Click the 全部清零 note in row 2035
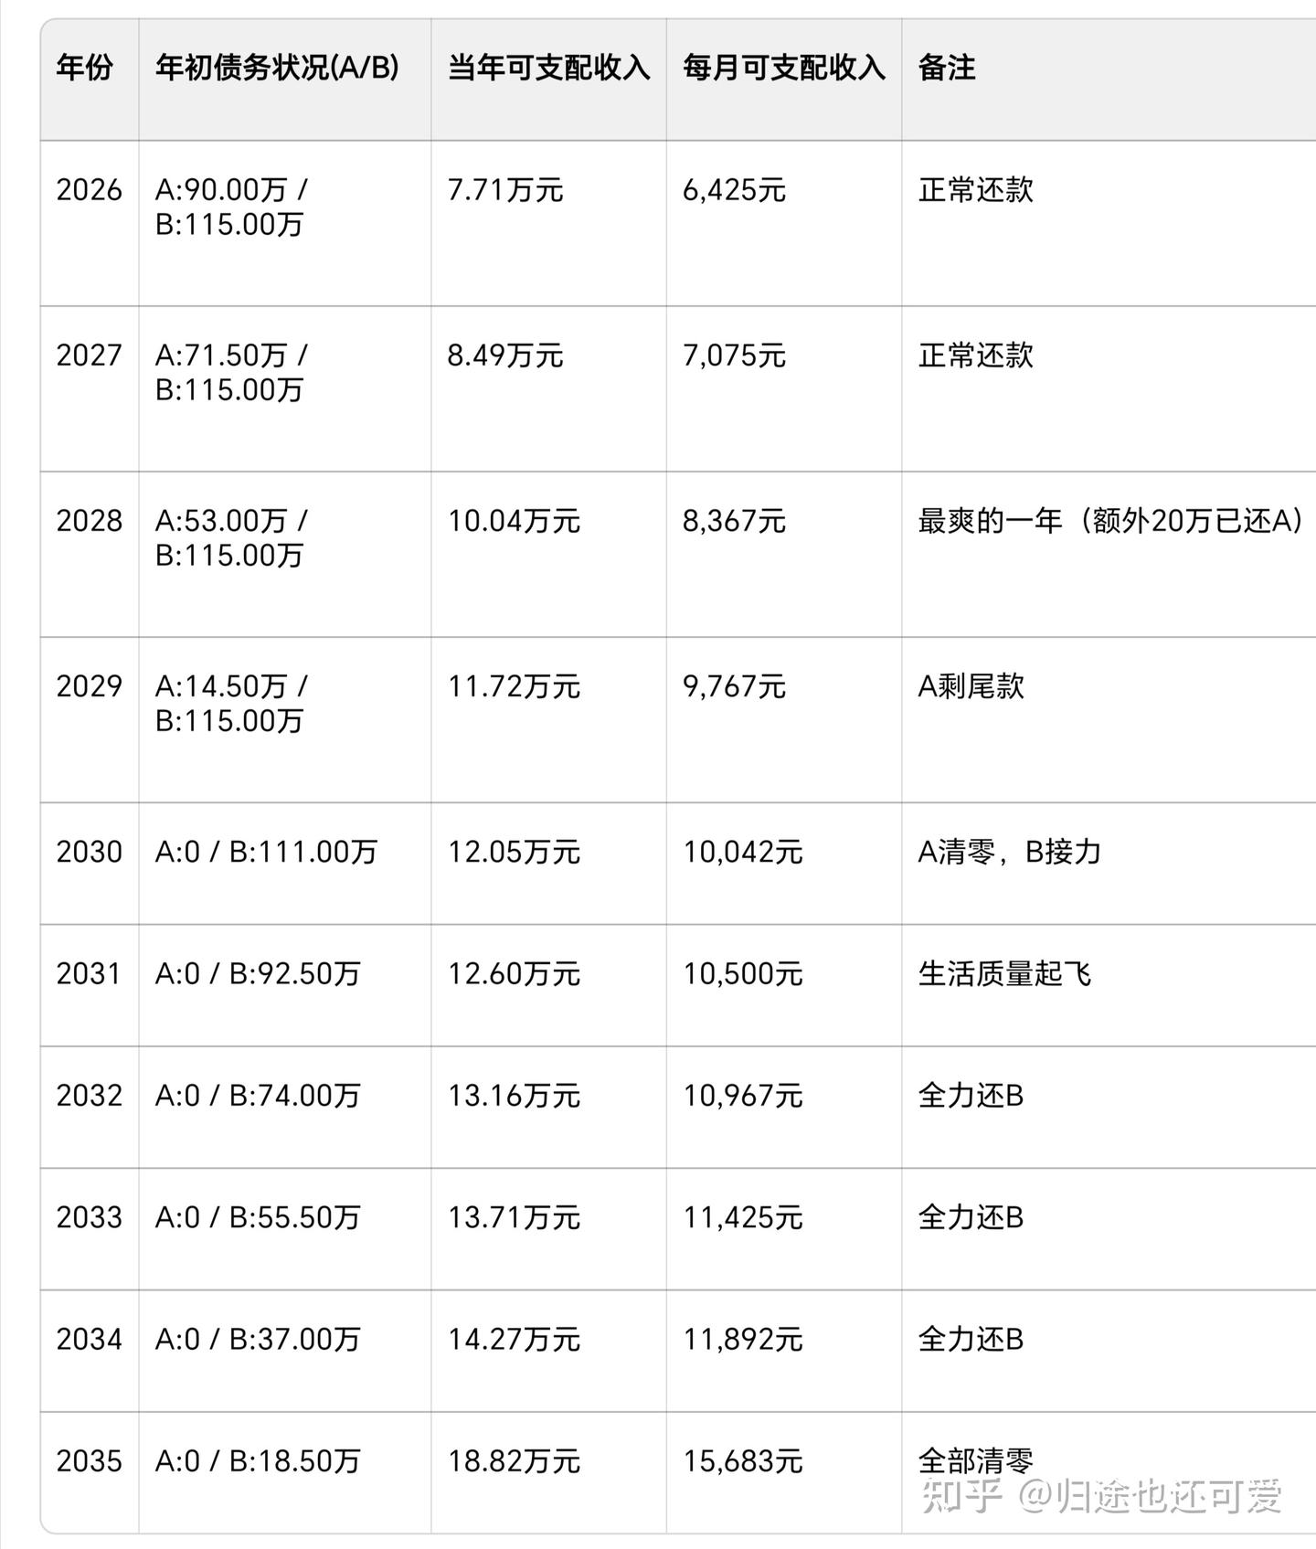 click(x=976, y=1460)
